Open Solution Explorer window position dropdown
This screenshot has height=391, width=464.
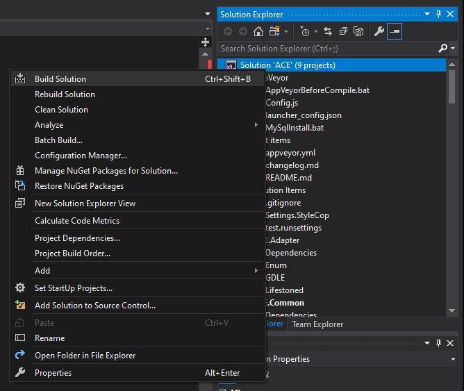(x=427, y=14)
